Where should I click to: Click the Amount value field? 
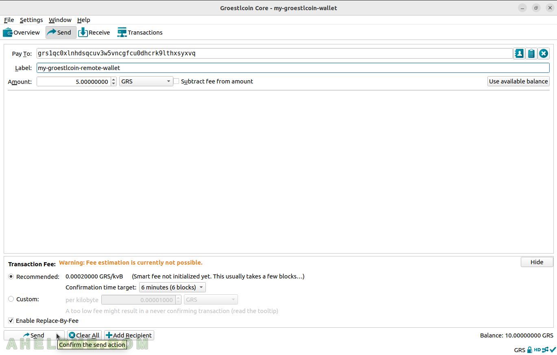click(x=74, y=81)
